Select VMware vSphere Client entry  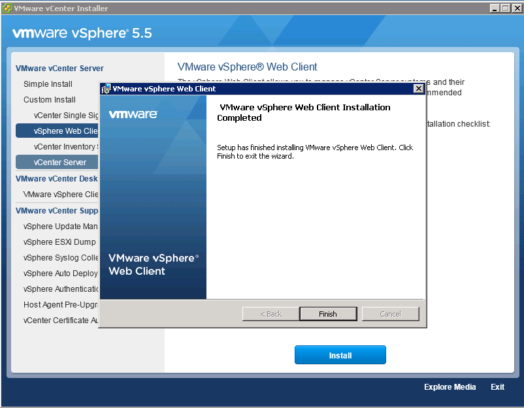[x=61, y=194]
